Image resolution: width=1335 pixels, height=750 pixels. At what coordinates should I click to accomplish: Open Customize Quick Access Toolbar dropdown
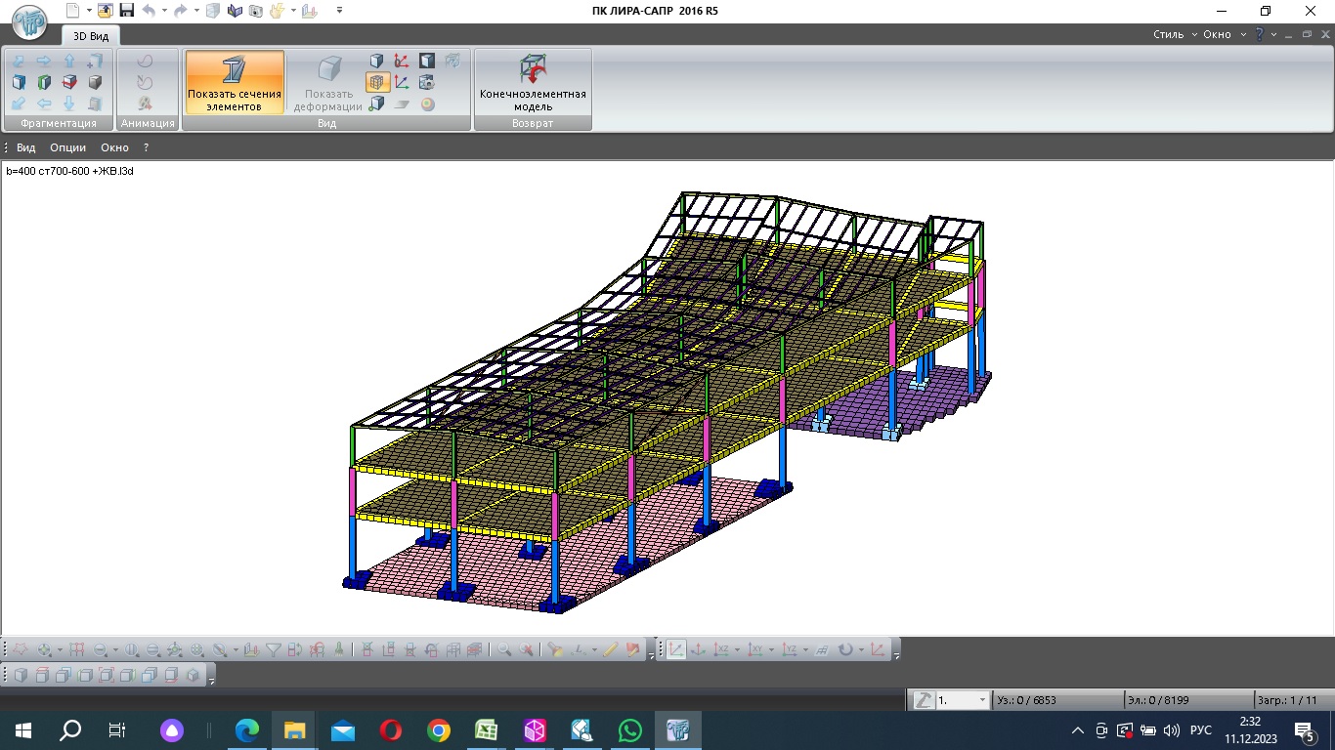(x=339, y=11)
